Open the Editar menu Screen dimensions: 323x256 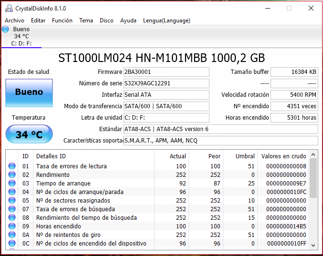38,20
